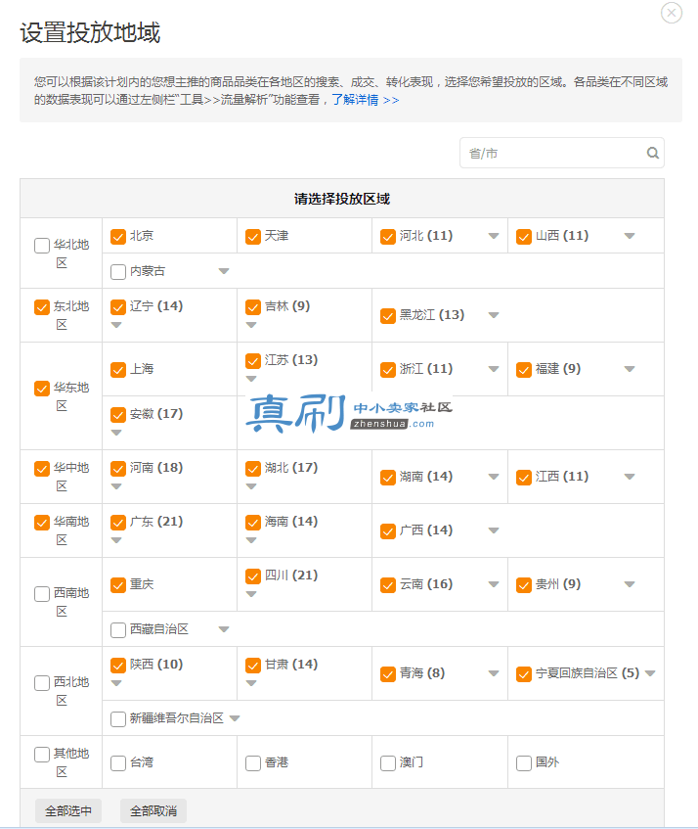Expand the 浙江 city list arrow
Image resolution: width=698 pixels, height=829 pixels.
494,369
